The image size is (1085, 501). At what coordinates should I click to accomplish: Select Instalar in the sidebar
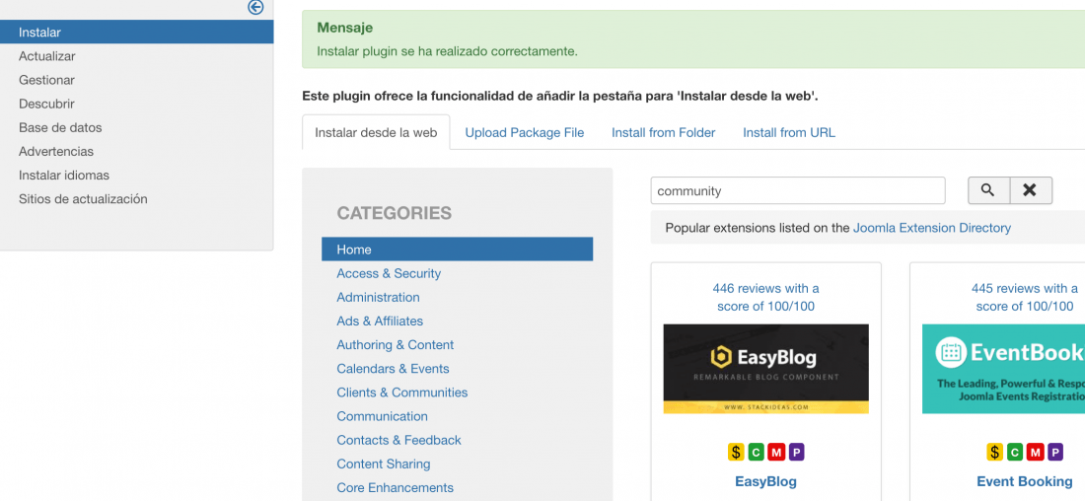[136, 32]
